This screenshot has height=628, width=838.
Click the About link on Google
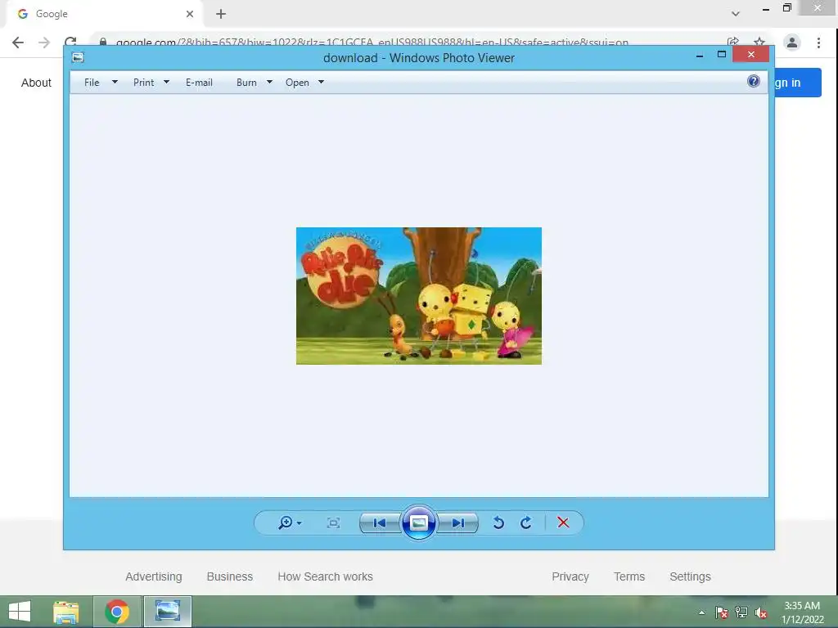pyautogui.click(x=36, y=83)
